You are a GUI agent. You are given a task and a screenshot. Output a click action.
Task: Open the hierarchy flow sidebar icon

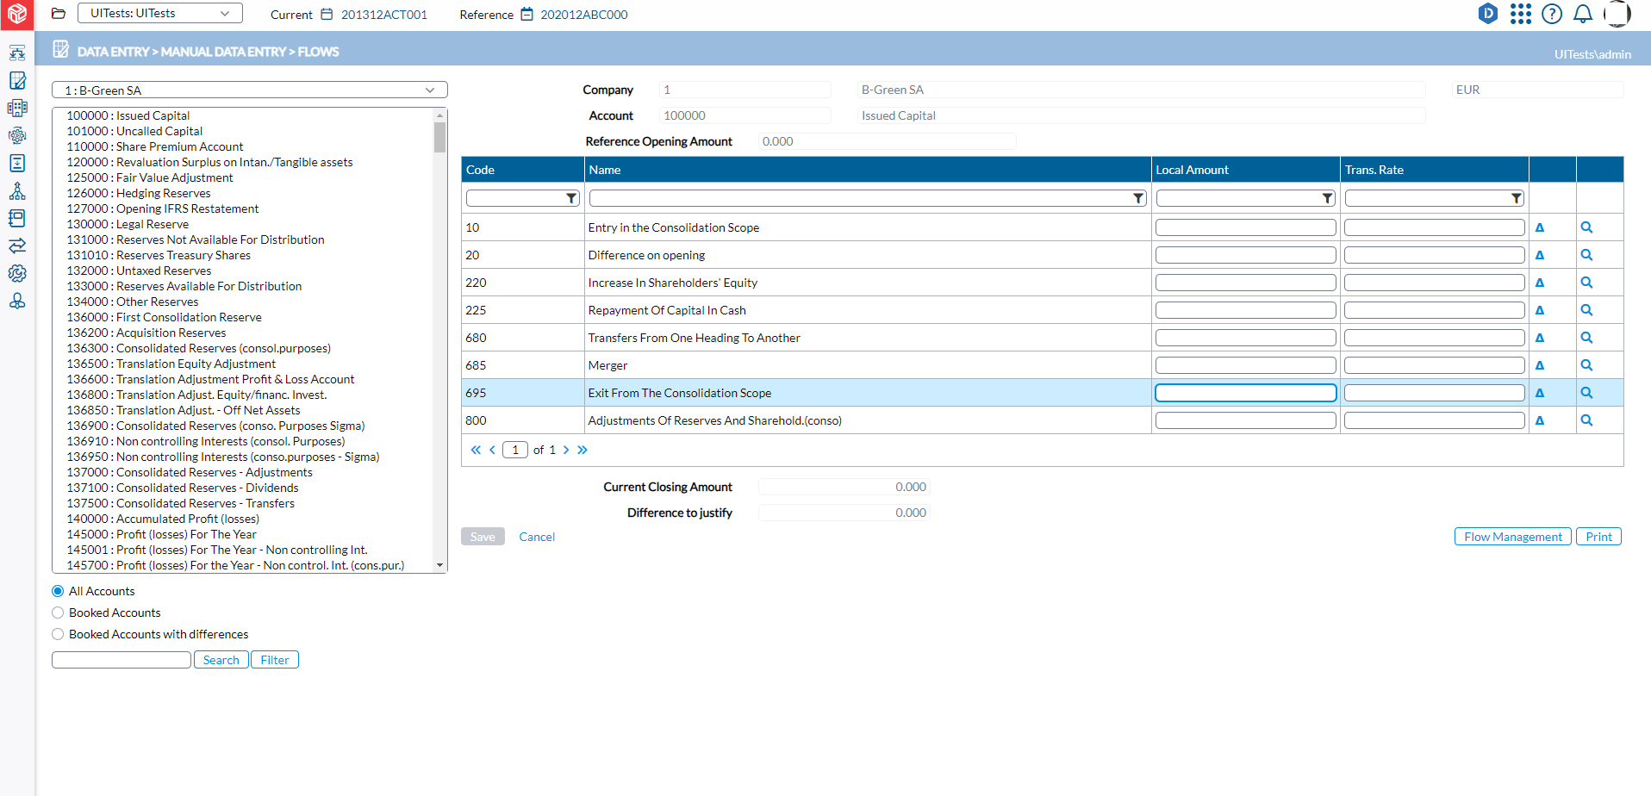(x=17, y=53)
